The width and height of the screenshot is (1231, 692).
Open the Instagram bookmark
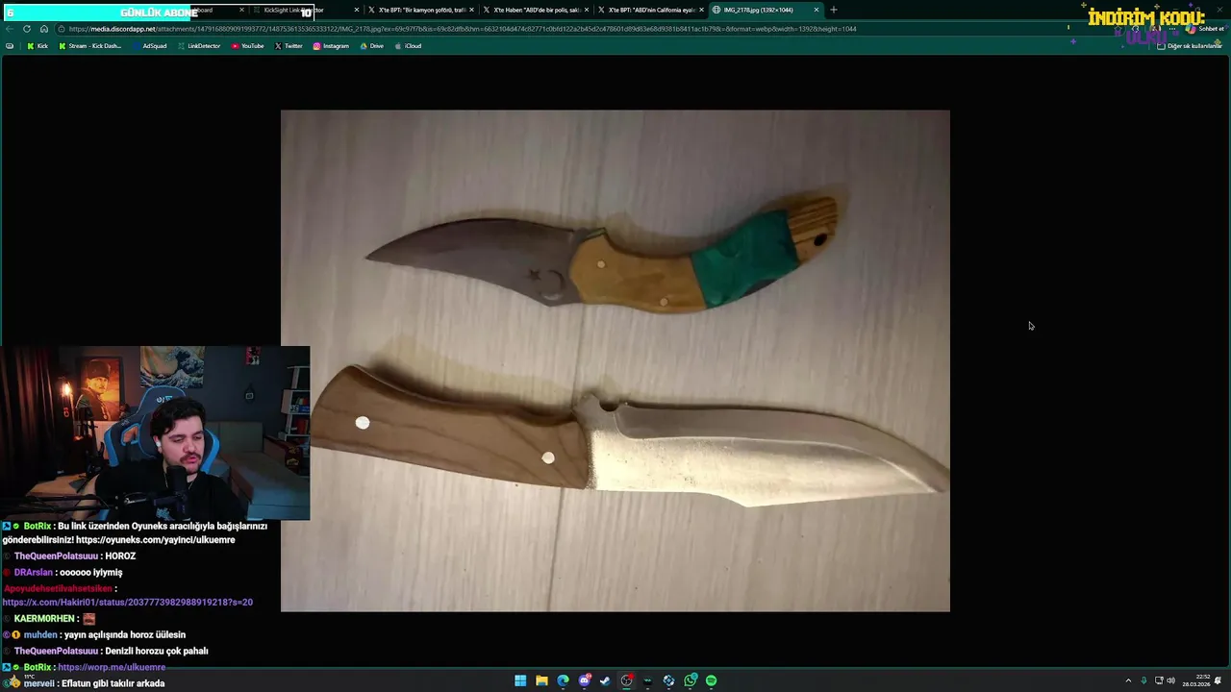click(x=331, y=46)
